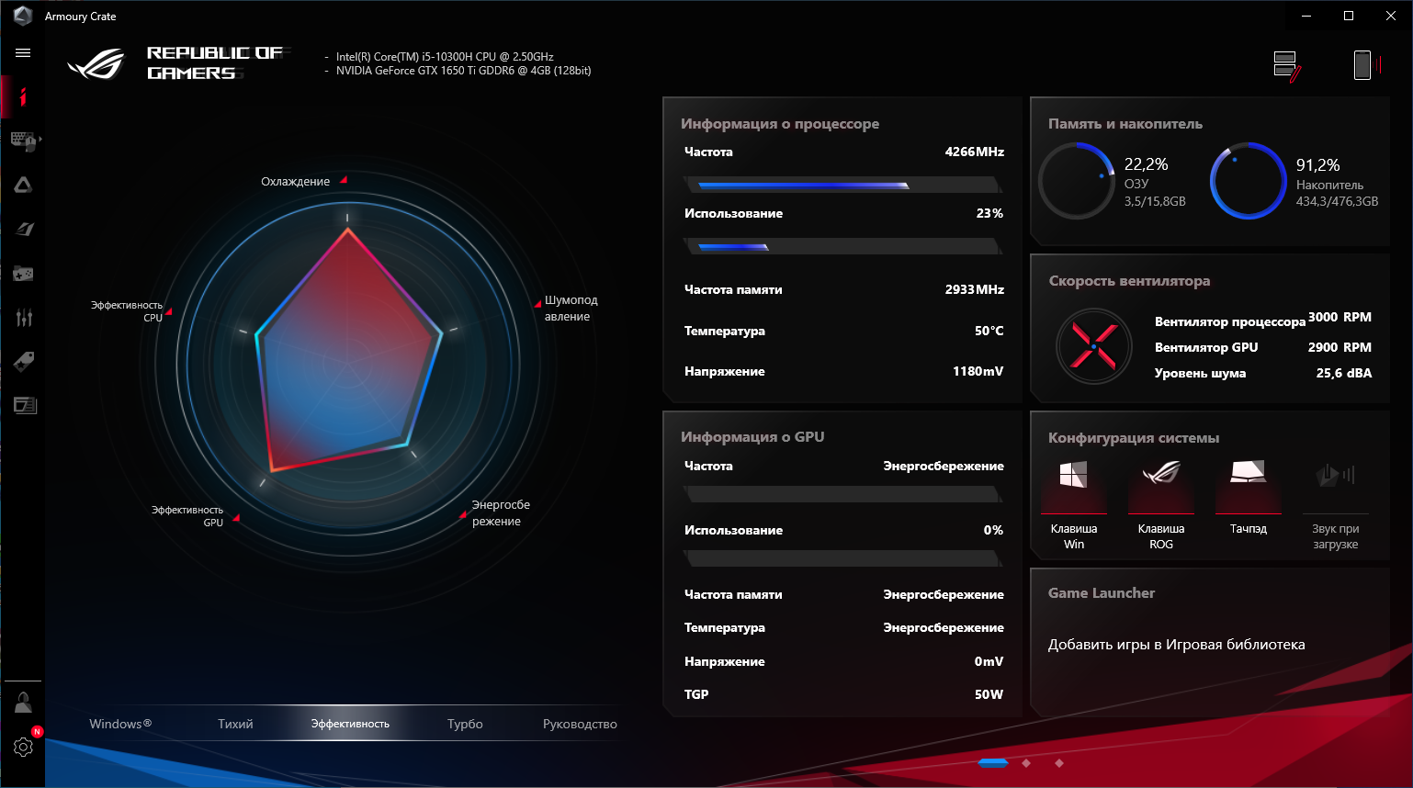Click the ROG eye logo in the header

tap(96, 63)
